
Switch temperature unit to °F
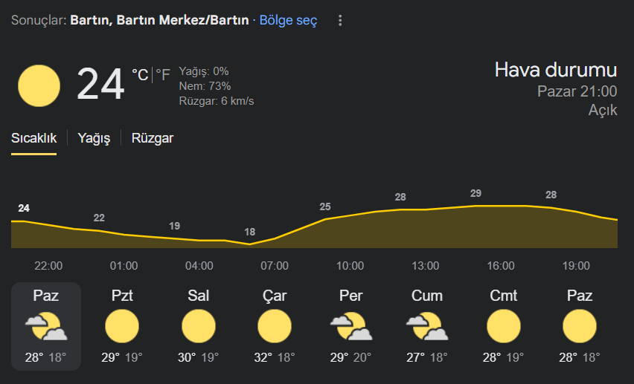[163, 75]
